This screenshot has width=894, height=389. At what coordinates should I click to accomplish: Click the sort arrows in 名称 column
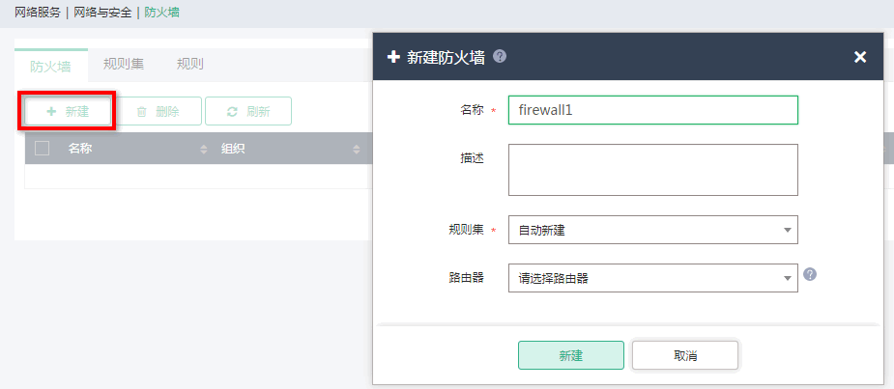pos(203,150)
